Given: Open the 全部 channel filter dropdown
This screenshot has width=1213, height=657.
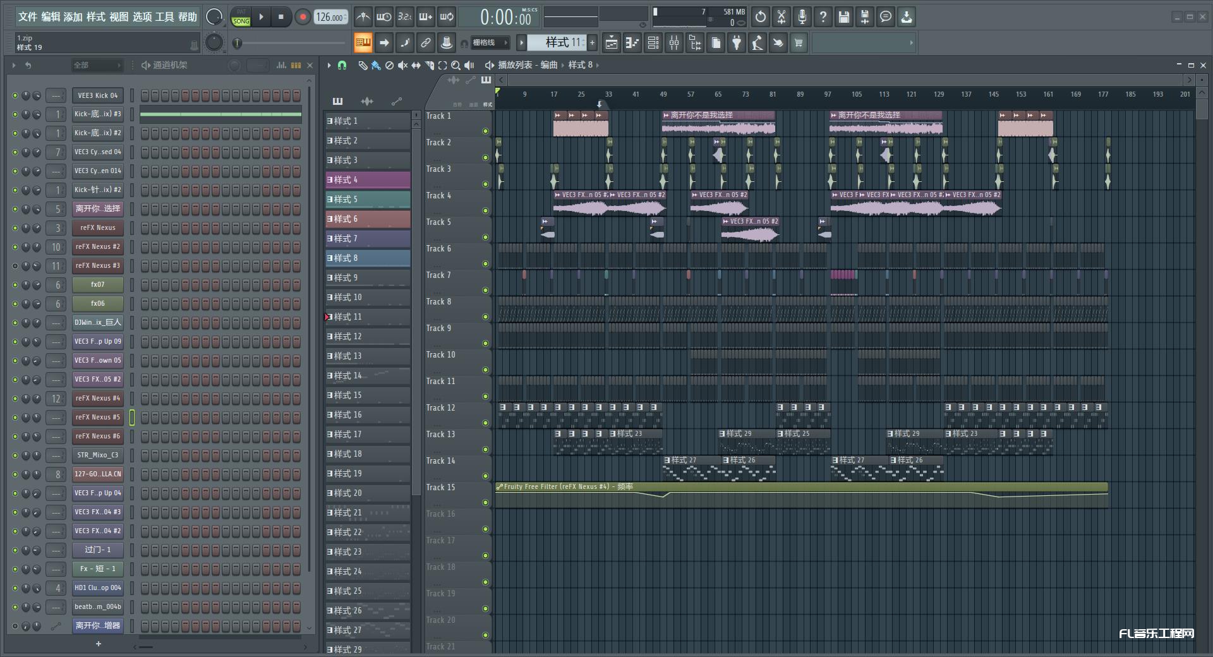Looking at the screenshot, I should pos(97,65).
